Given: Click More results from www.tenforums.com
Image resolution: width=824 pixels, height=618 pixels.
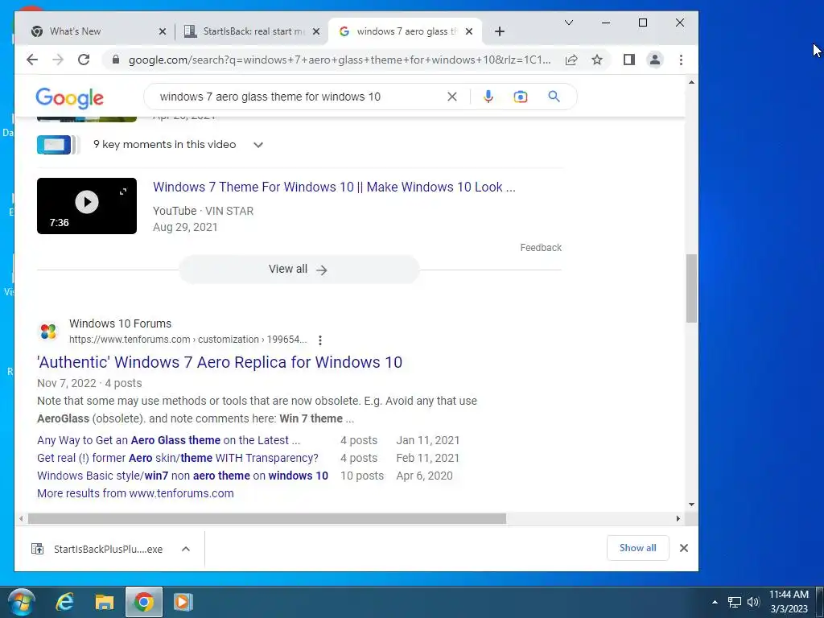Looking at the screenshot, I should [135, 493].
